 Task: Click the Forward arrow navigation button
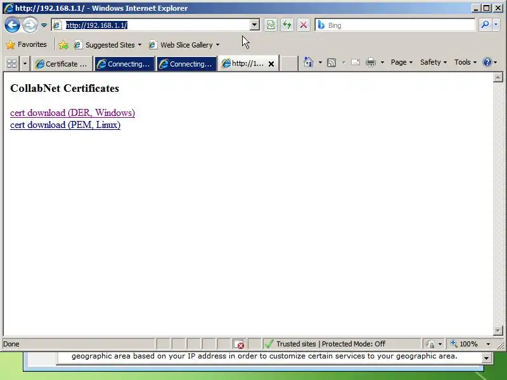tap(30, 25)
